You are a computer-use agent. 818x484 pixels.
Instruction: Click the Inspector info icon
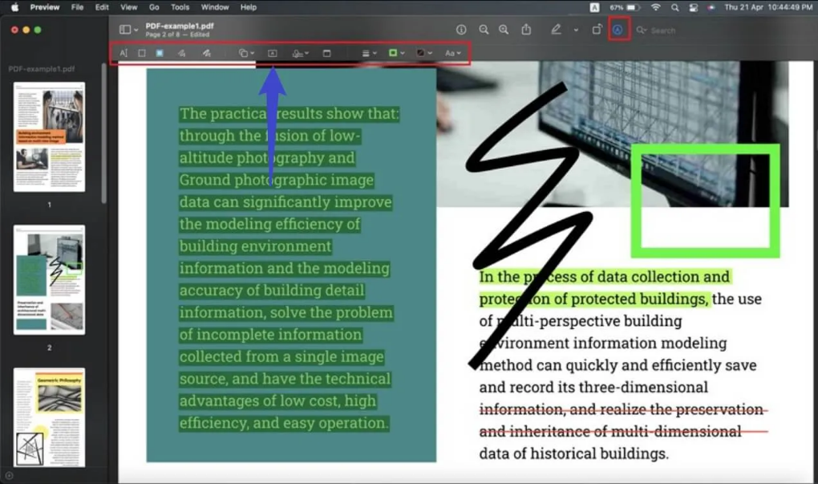point(461,30)
